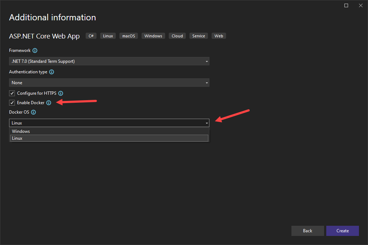
Task: Uncheck the Configure for HTTPS checkbox
Action: tap(12, 93)
